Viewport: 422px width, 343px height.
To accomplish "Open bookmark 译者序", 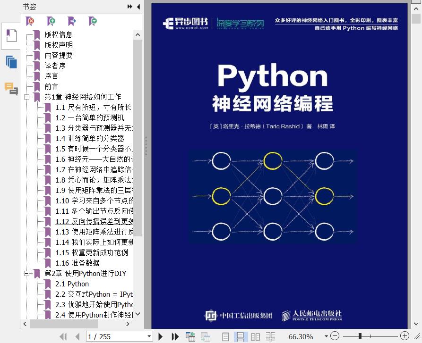I will point(55,66).
